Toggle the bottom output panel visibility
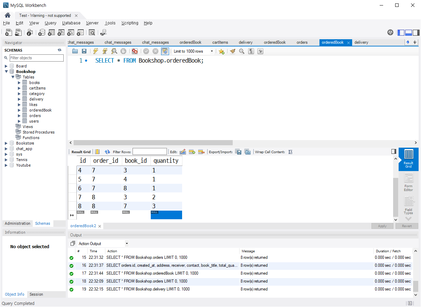 (409, 33)
